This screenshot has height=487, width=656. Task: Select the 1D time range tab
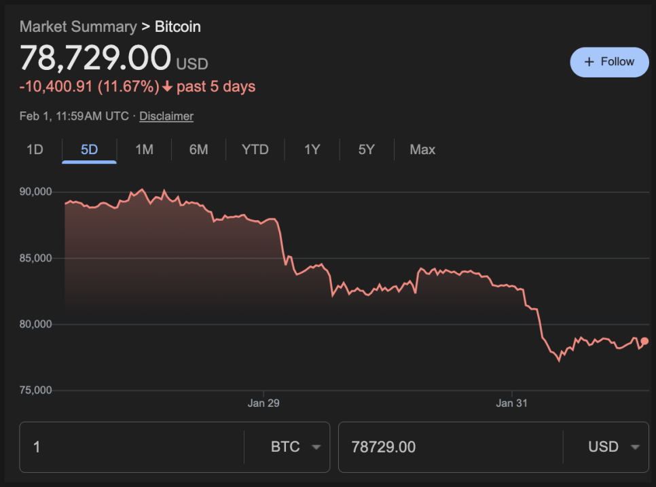(x=35, y=149)
